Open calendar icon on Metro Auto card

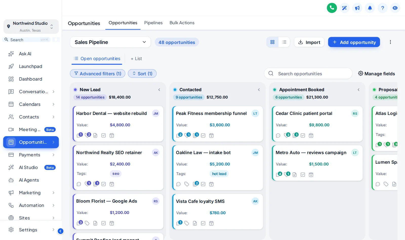311,175
